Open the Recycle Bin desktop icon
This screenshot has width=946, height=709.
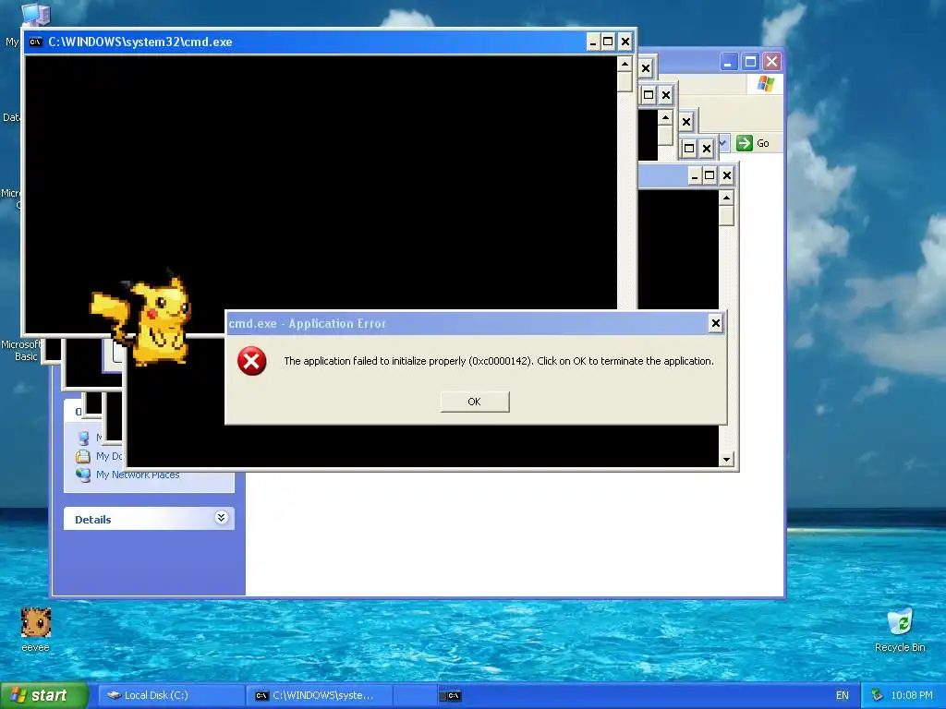(900, 630)
